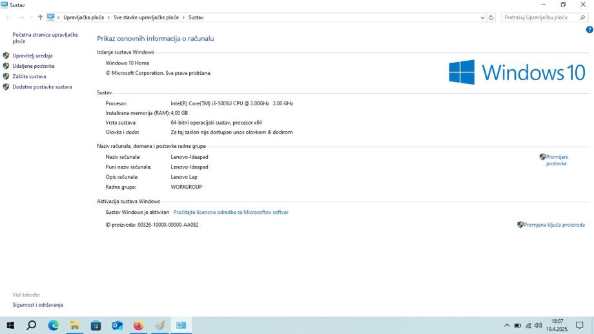594x334 pixels.
Task: Open help with the blue question mark
Action: [x=589, y=30]
